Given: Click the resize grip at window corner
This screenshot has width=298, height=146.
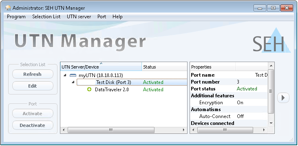Looking at the screenshot, I should (x=291, y=140).
